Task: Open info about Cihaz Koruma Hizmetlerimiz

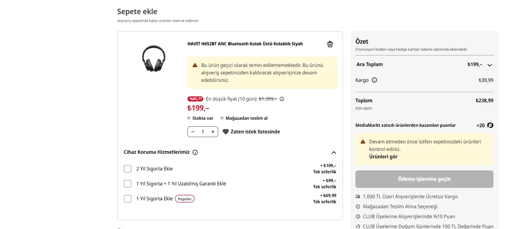Action: (195, 152)
